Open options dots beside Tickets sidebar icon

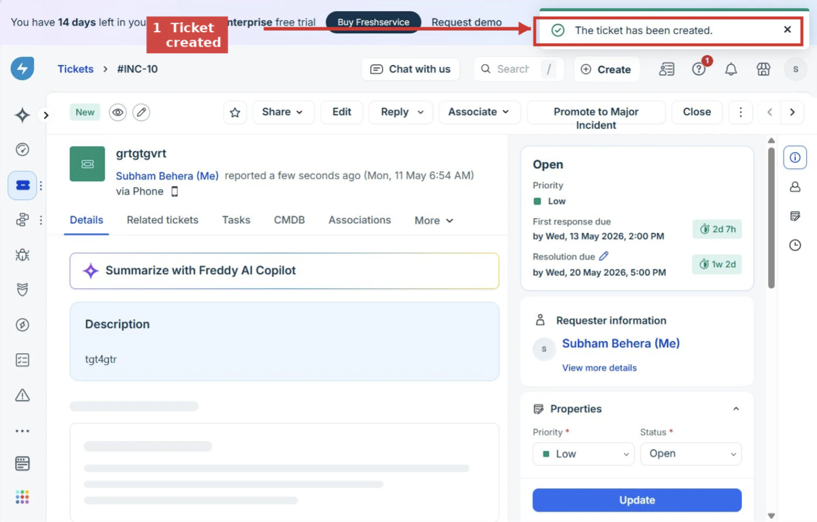(41, 185)
